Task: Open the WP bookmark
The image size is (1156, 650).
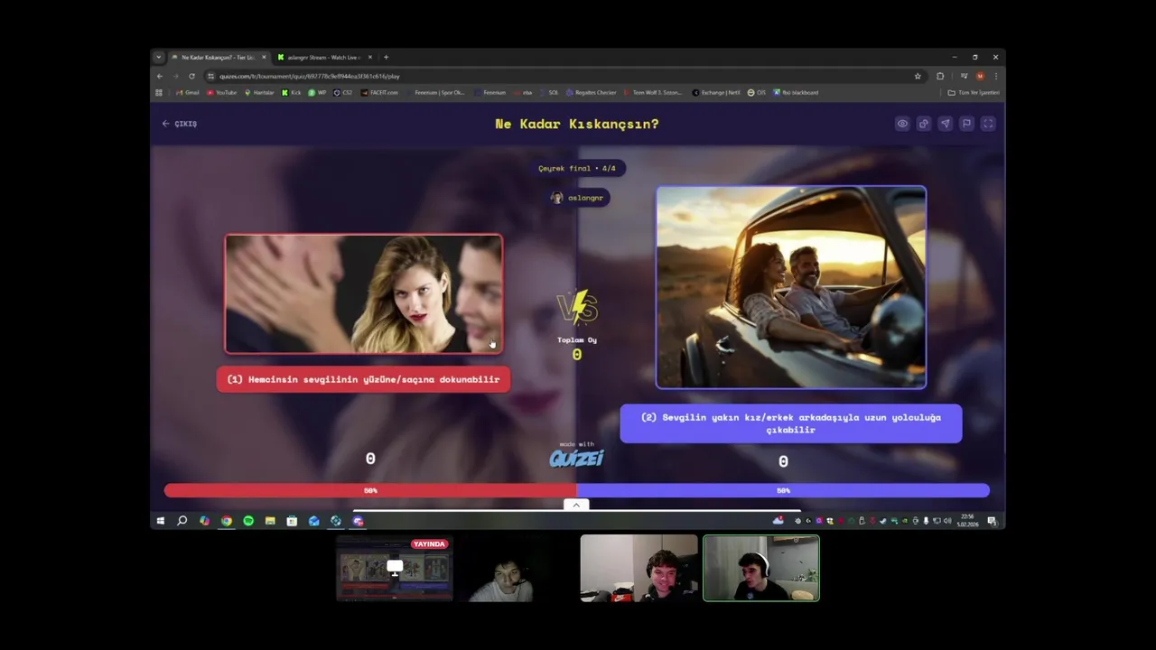Action: point(317,92)
